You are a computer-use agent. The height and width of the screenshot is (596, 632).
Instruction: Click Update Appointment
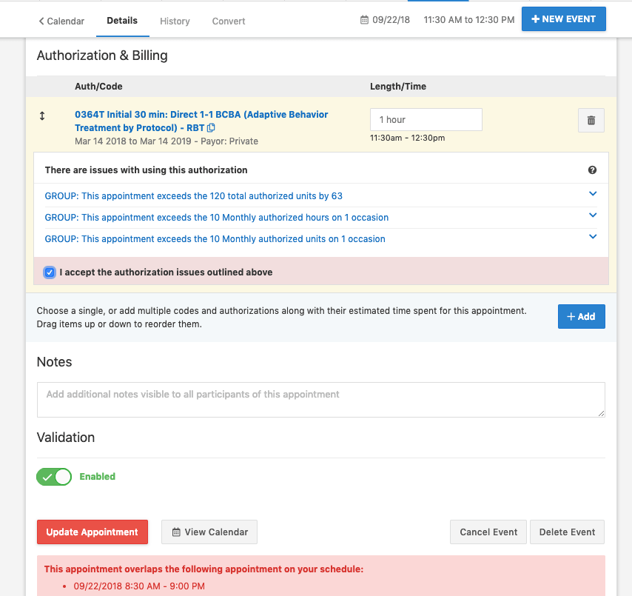[92, 532]
